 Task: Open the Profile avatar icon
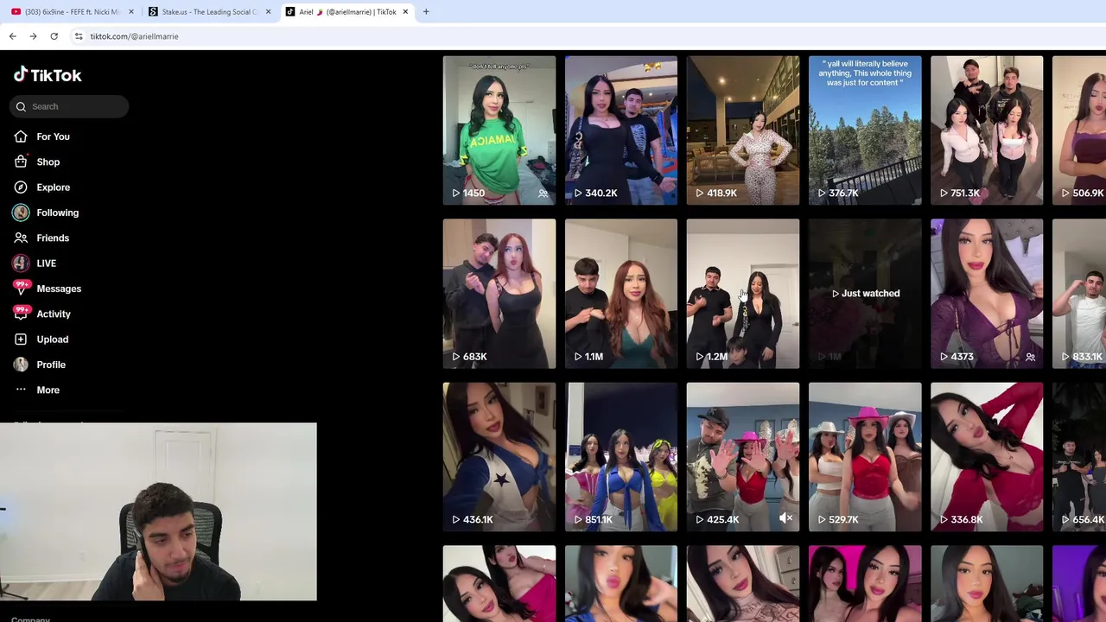[21, 365]
